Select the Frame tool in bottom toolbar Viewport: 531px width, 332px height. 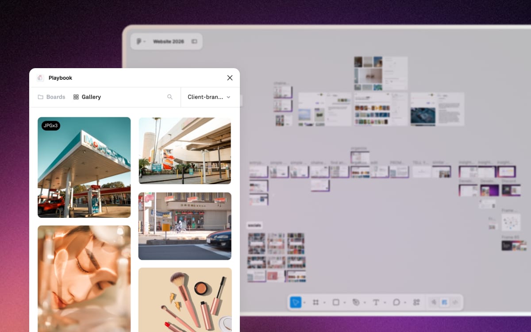coord(316,302)
